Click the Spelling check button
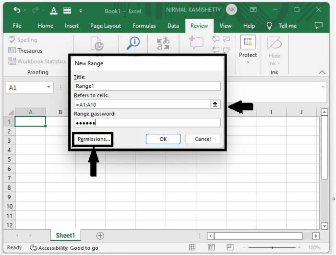The image size is (336, 255). (x=23, y=40)
